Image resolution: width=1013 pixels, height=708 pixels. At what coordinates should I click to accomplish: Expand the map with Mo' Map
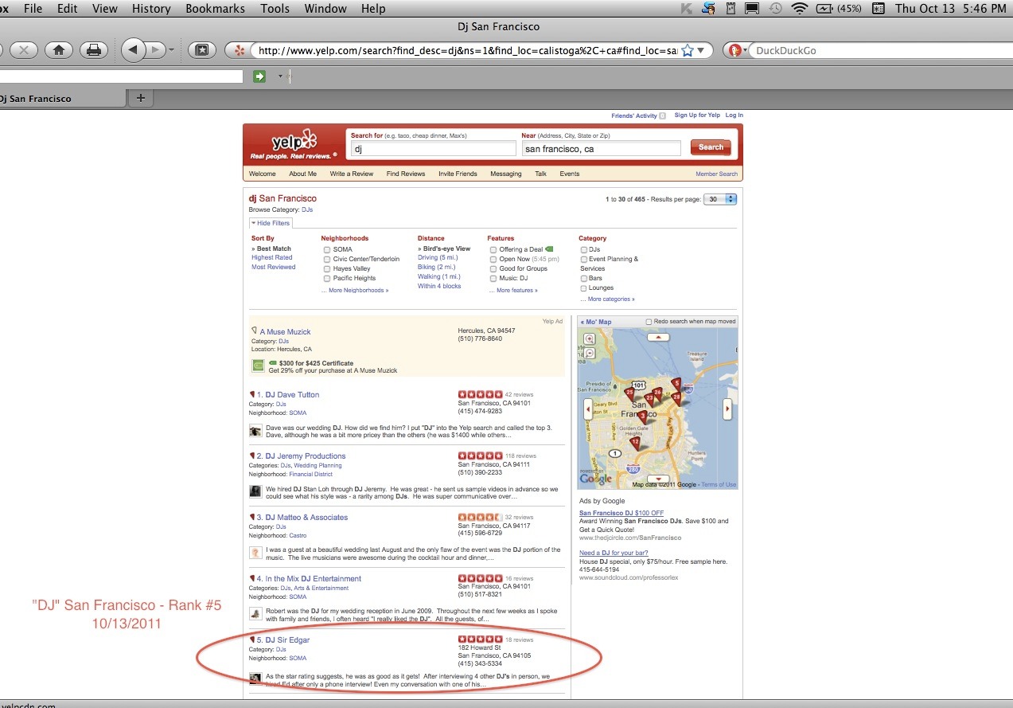pyautogui.click(x=596, y=322)
